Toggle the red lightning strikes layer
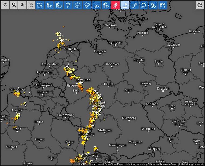This screenshot has width=205, height=166. (115, 5)
